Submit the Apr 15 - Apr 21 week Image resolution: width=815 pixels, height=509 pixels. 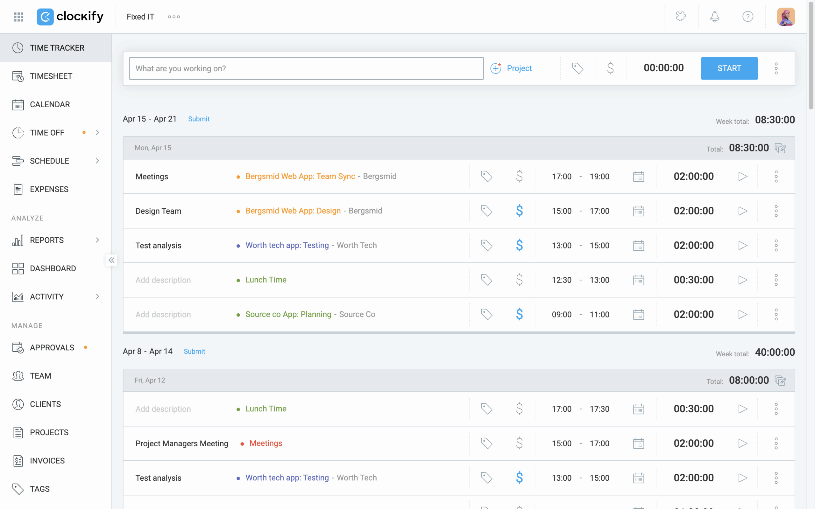tap(199, 119)
